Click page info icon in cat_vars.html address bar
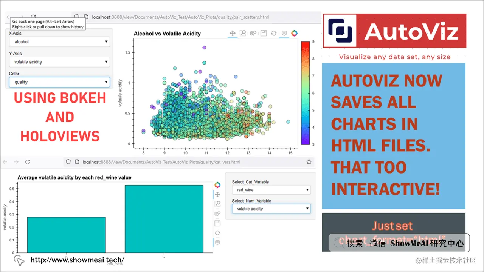The height and width of the screenshot is (272, 484). click(x=77, y=162)
